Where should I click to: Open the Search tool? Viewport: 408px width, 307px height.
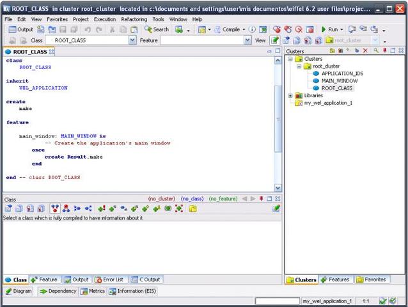click(x=157, y=29)
